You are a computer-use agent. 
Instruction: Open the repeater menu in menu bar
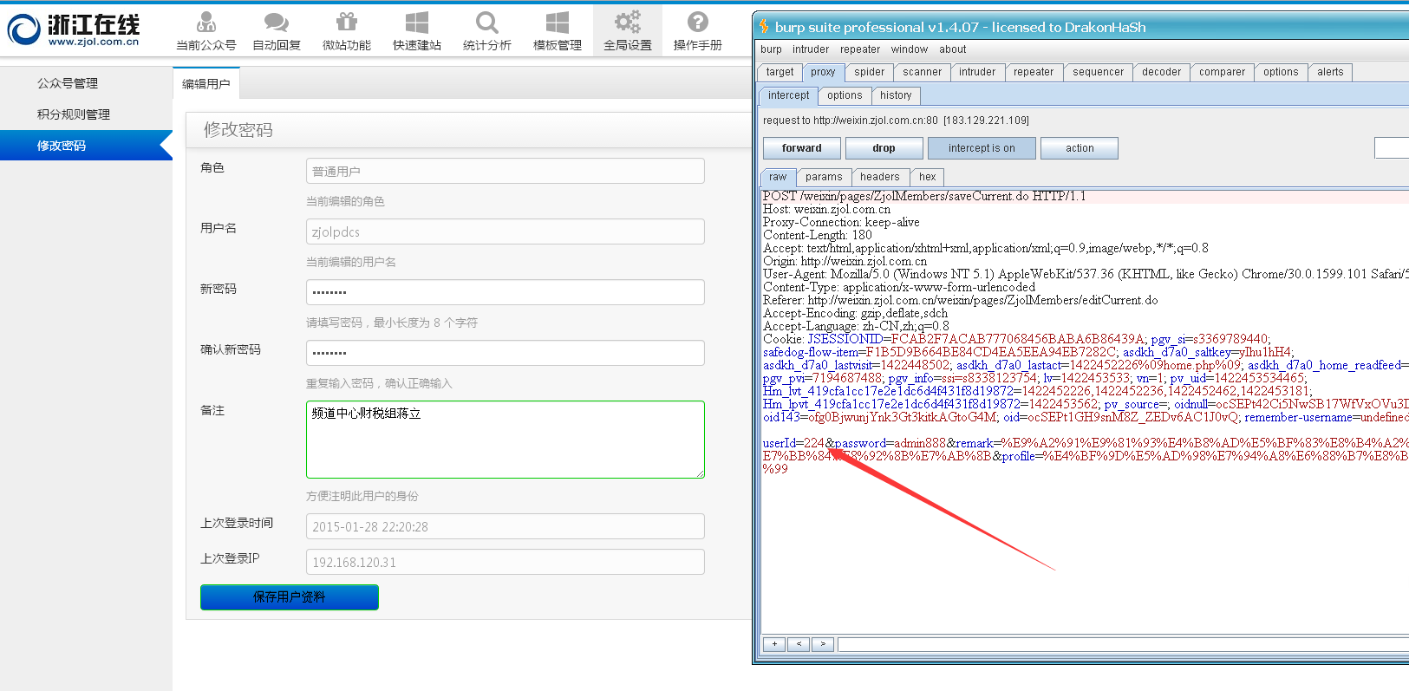[x=860, y=49]
